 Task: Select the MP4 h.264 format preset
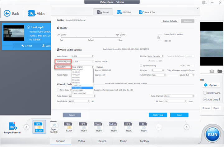pos(39,127)
